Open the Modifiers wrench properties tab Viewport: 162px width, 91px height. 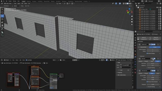135,57
